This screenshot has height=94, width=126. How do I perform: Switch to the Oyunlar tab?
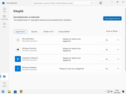click(x=34, y=32)
